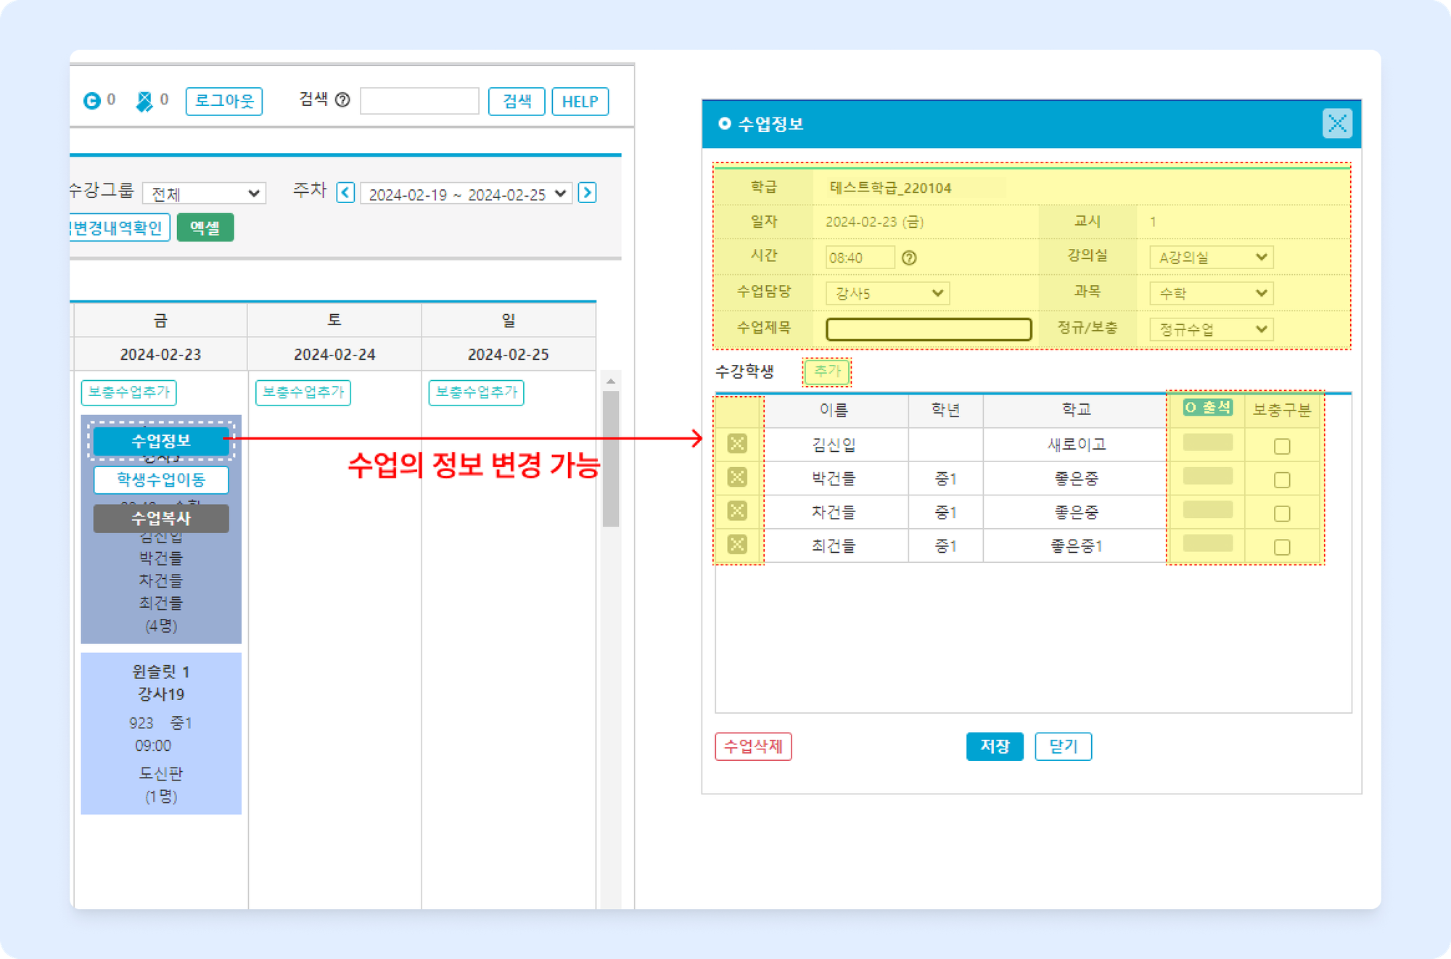Remove student 차건들 with X icon
Image resolution: width=1451 pixels, height=959 pixels.
pos(737,511)
